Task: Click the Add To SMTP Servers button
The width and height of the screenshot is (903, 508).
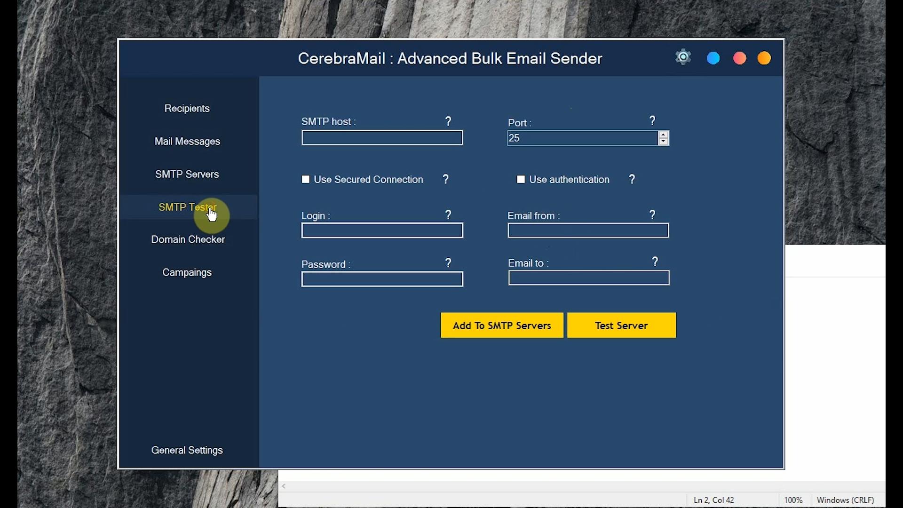Action: [x=501, y=325]
